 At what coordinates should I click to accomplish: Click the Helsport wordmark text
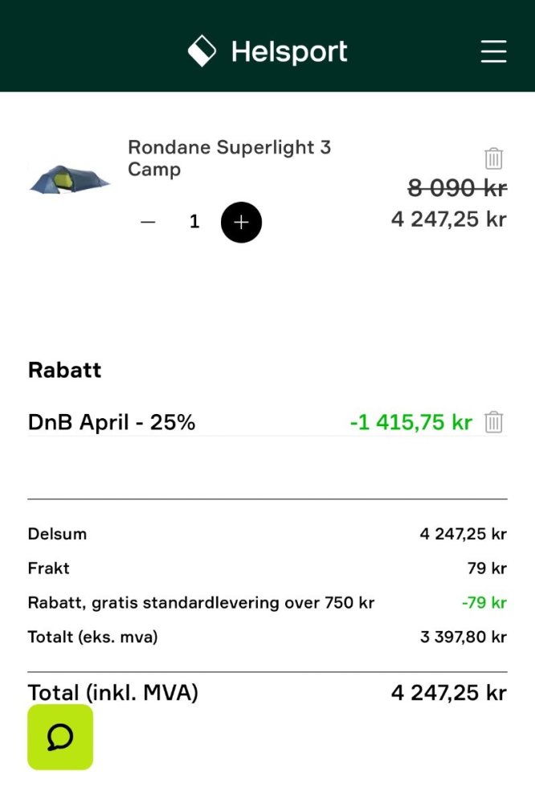click(289, 52)
